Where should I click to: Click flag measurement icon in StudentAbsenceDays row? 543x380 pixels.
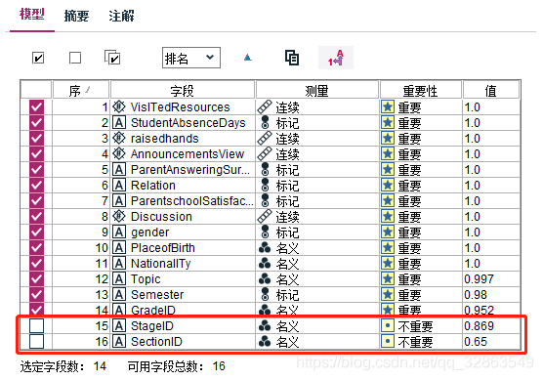pyautogui.click(x=265, y=123)
